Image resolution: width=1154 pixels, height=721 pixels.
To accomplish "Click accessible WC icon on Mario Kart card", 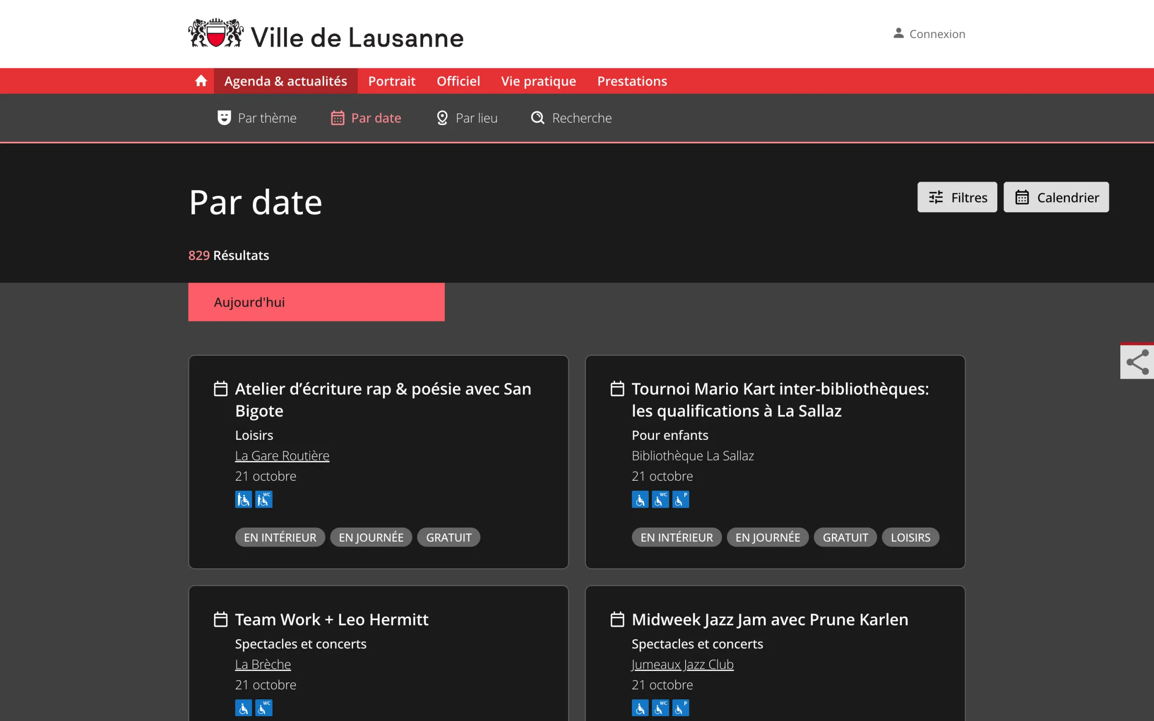I will click(660, 499).
